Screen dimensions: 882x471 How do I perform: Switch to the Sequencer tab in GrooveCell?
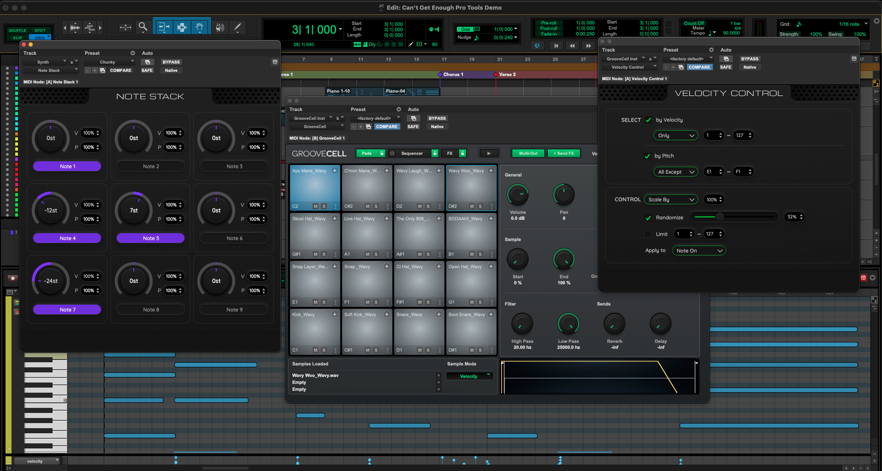pos(412,153)
